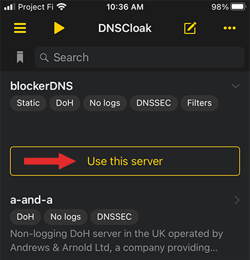The image size is (250, 260).
Task: Open the edit config pencil icon
Action: click(190, 28)
